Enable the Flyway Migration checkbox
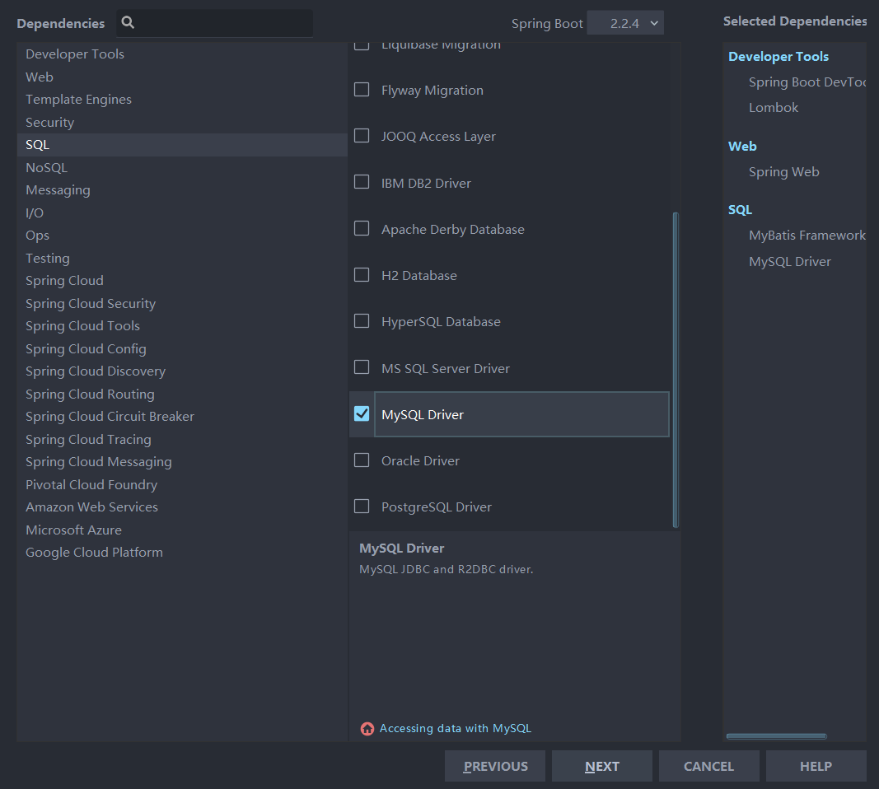 pos(362,90)
